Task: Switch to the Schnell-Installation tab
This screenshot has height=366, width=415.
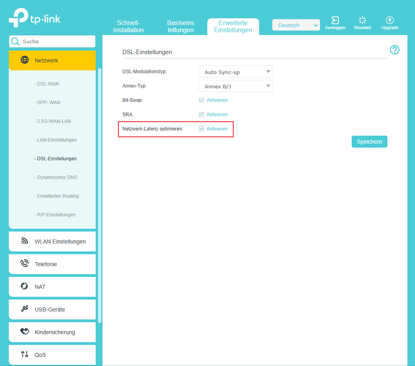Action: (x=128, y=26)
